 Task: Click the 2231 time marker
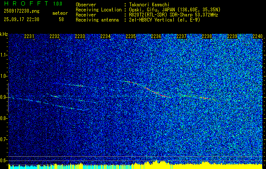coord(29,36)
